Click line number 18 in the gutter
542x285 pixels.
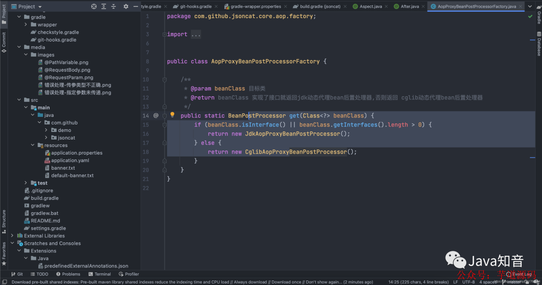tap(146, 152)
